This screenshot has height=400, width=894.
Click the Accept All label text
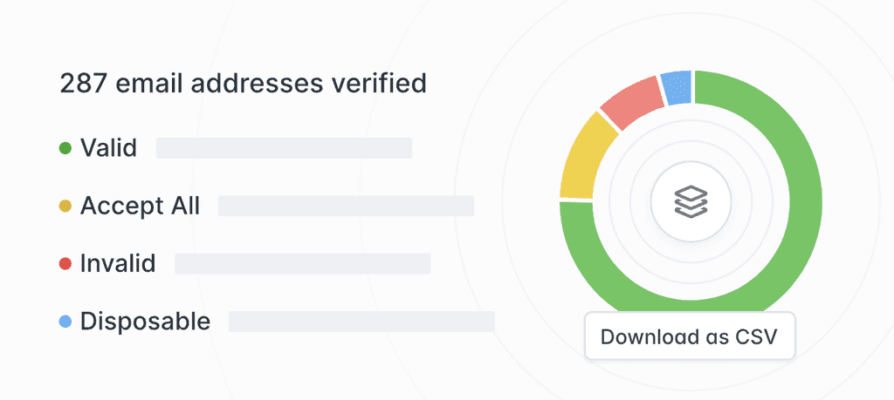(140, 206)
